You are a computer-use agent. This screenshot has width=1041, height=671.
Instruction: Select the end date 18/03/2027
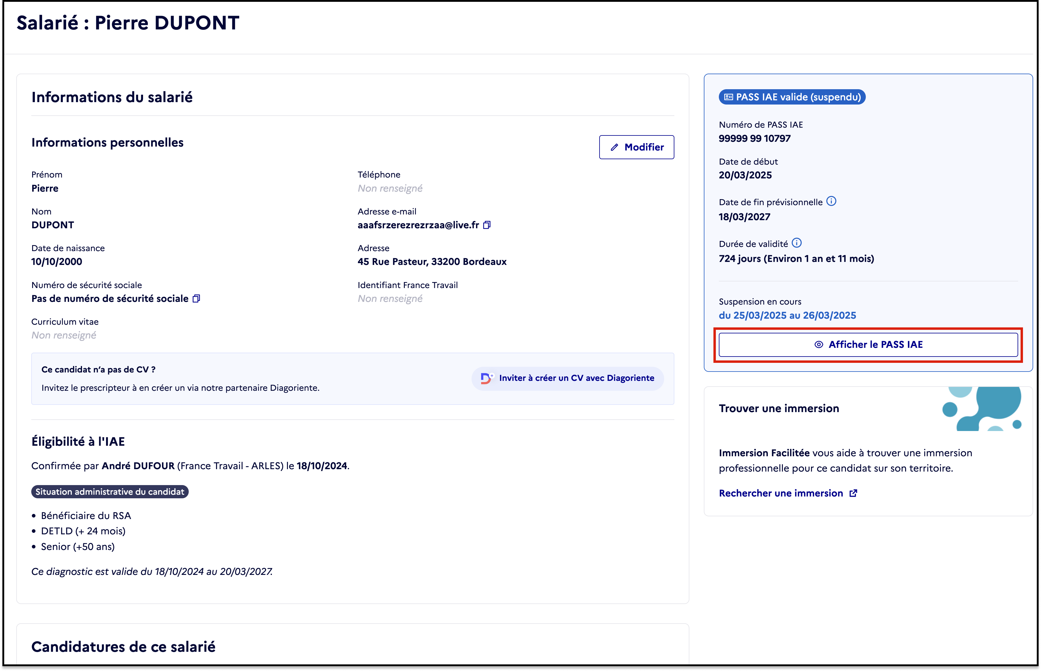(x=745, y=217)
